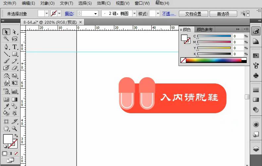The image size is (262, 166).
Task: Pick the Eyedropper tool
Action: pyautogui.click(x=6, y=106)
